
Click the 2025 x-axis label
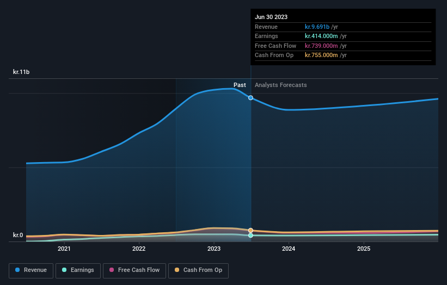364,249
